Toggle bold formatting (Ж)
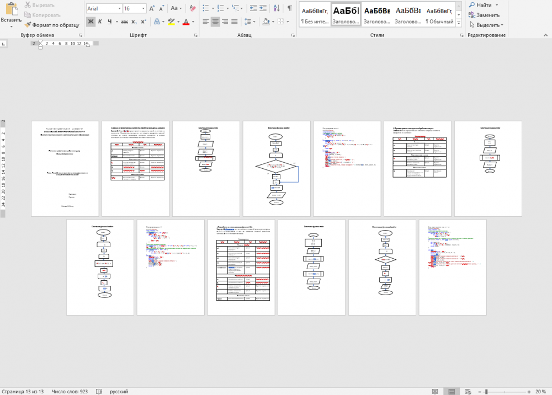552x395 pixels. tap(91, 22)
